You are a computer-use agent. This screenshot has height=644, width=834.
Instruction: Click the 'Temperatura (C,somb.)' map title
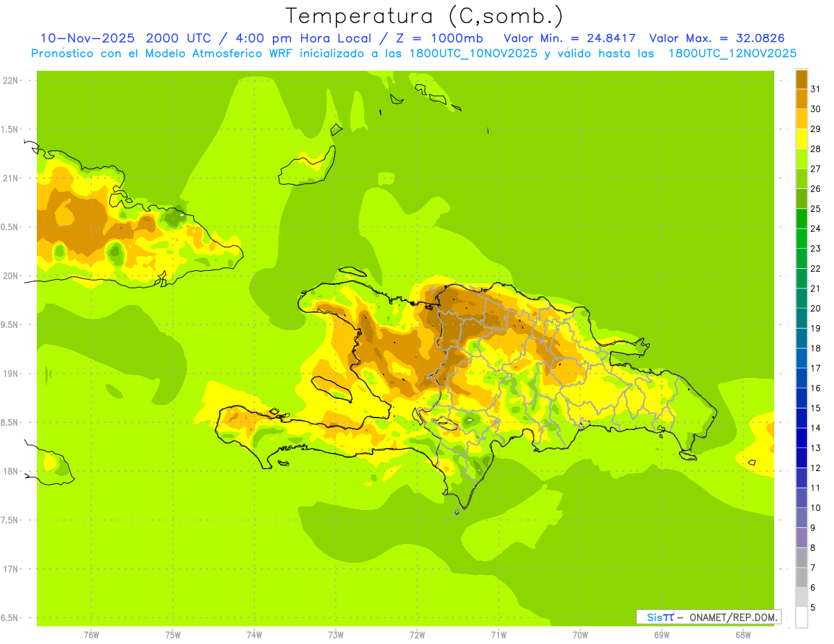tap(425, 16)
